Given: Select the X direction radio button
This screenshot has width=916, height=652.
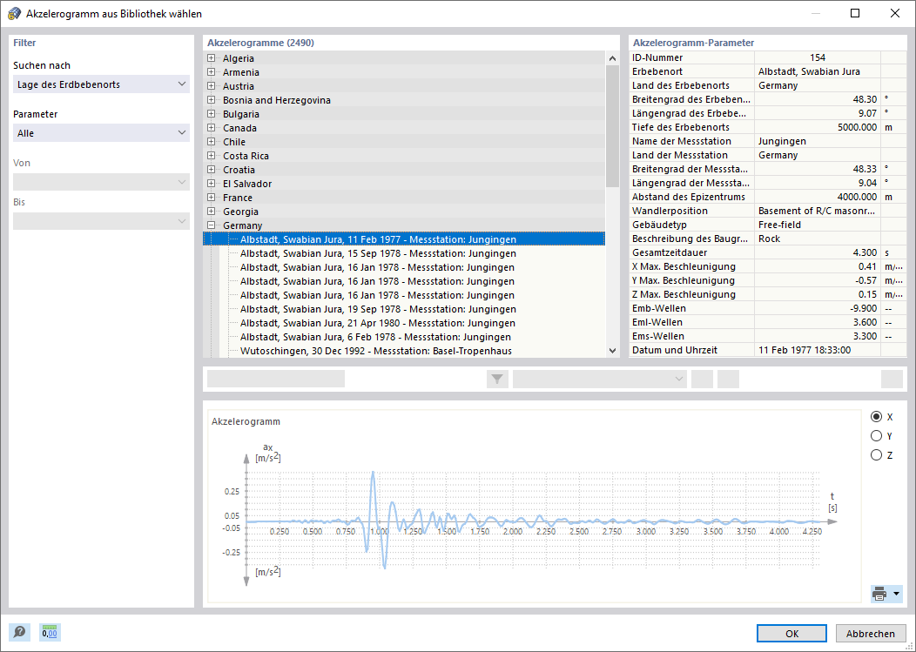Looking at the screenshot, I should click(876, 417).
